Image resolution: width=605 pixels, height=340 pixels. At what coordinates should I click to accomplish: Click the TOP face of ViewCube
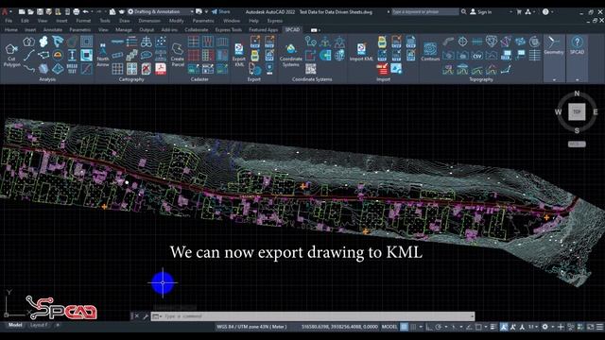[577, 111]
